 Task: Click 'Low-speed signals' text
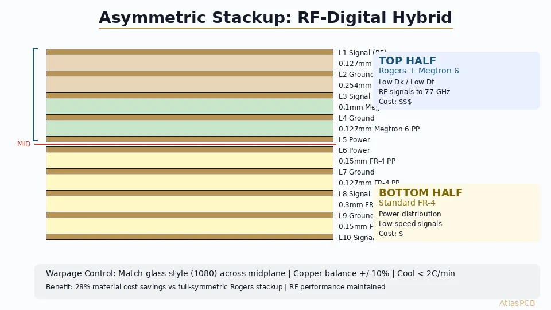point(410,224)
